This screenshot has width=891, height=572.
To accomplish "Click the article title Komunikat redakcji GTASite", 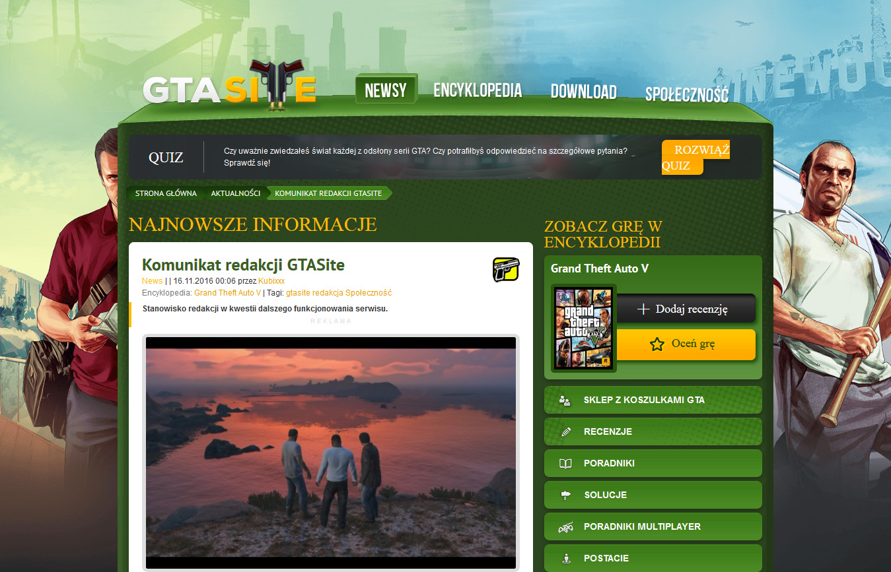I will tap(243, 265).
